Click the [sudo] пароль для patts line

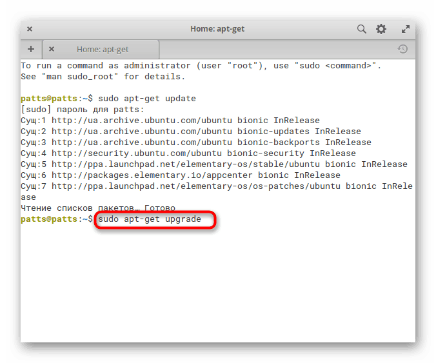click(x=83, y=110)
